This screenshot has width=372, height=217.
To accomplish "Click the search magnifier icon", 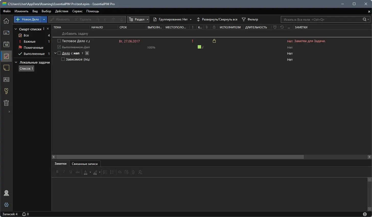I will (x=365, y=19).
